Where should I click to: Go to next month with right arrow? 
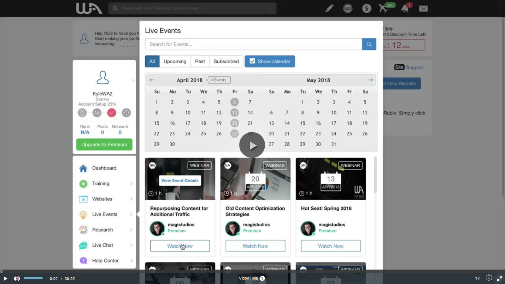(370, 80)
